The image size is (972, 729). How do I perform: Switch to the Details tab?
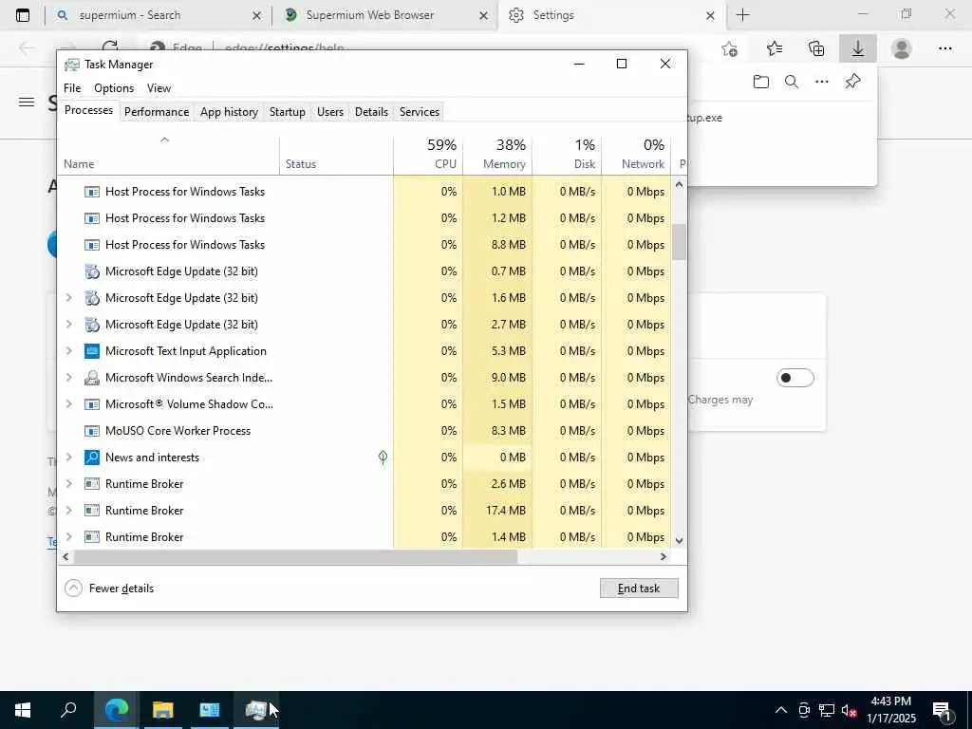[x=371, y=112]
